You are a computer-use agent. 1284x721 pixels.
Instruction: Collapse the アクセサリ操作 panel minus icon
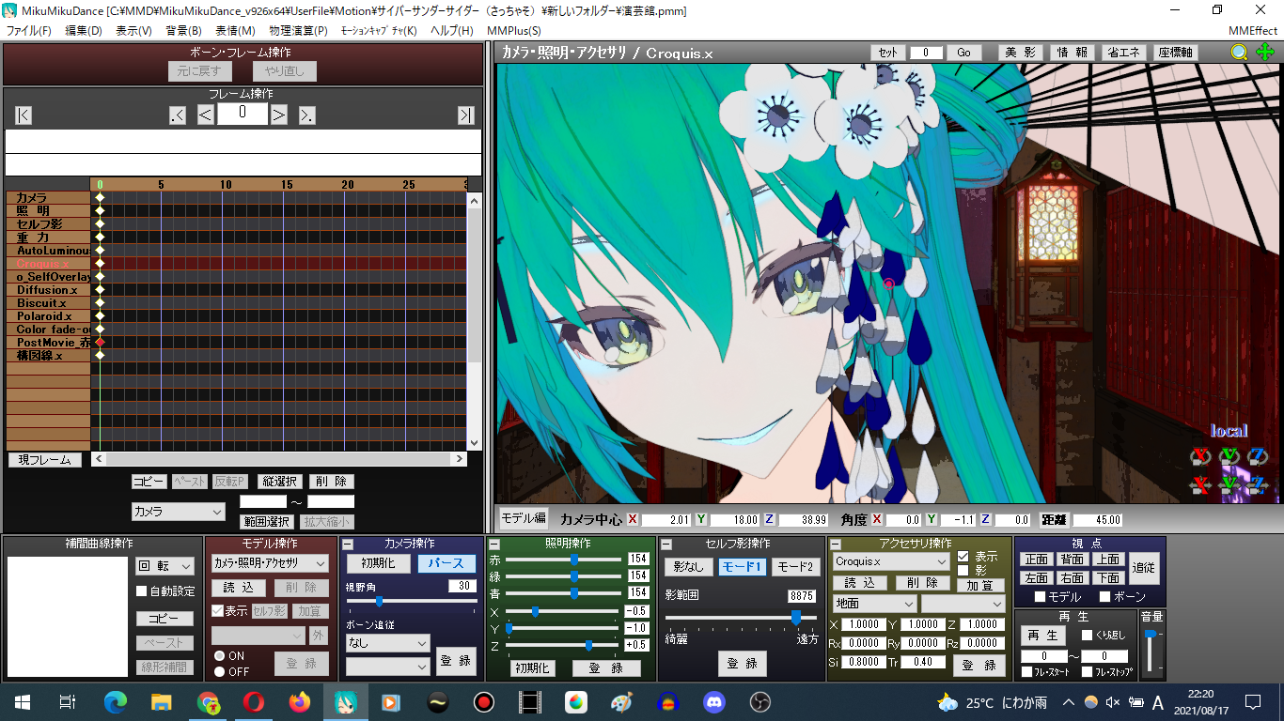tap(836, 545)
